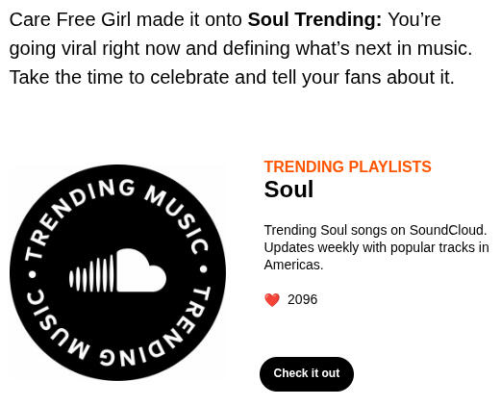The image size is (501, 406).
Task: Click the bold Soul Trending text
Action: pyautogui.click(x=314, y=19)
